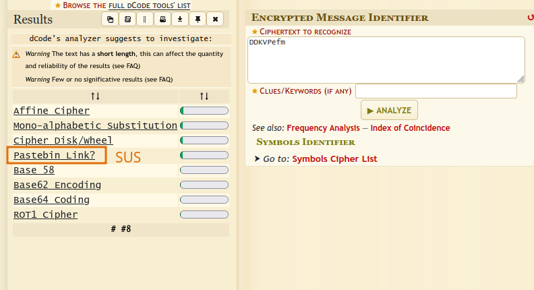Close the Results panel with X
This screenshot has height=290, width=534.
214,19
